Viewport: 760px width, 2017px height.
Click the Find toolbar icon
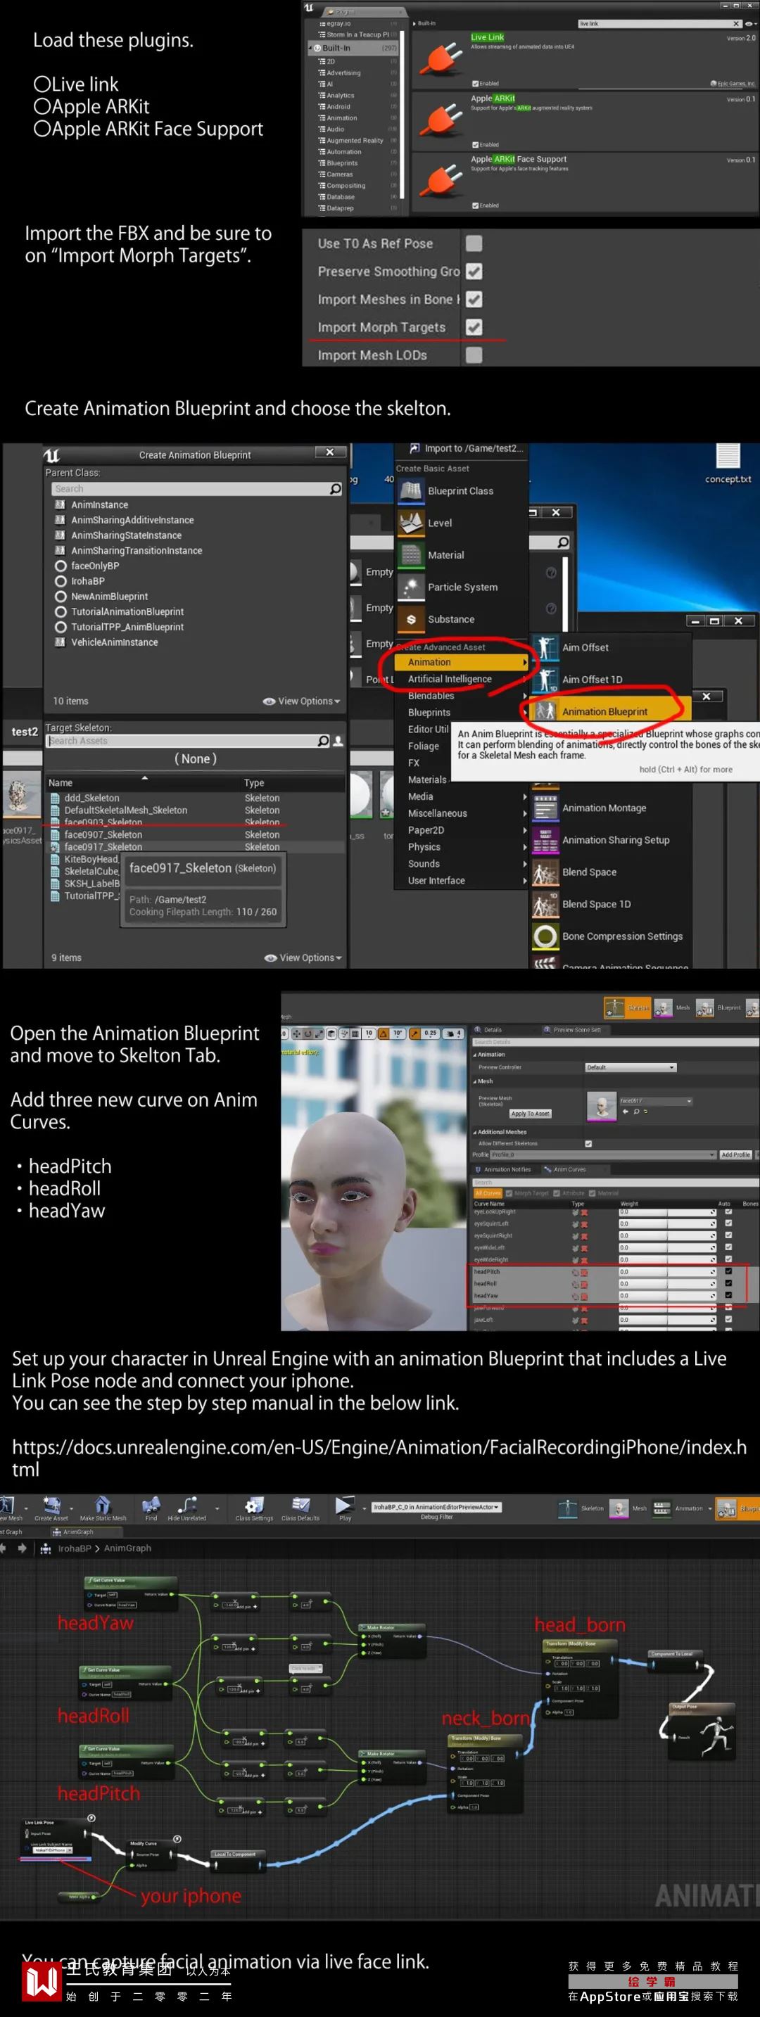click(x=151, y=1506)
